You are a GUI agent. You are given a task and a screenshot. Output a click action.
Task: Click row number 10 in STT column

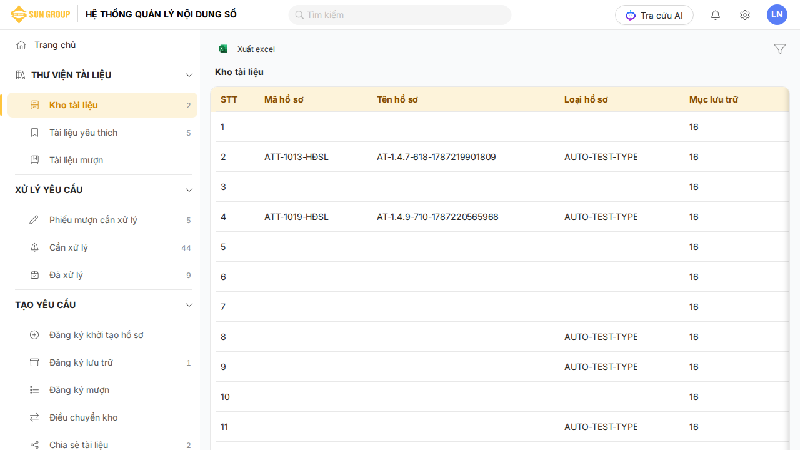[226, 397]
